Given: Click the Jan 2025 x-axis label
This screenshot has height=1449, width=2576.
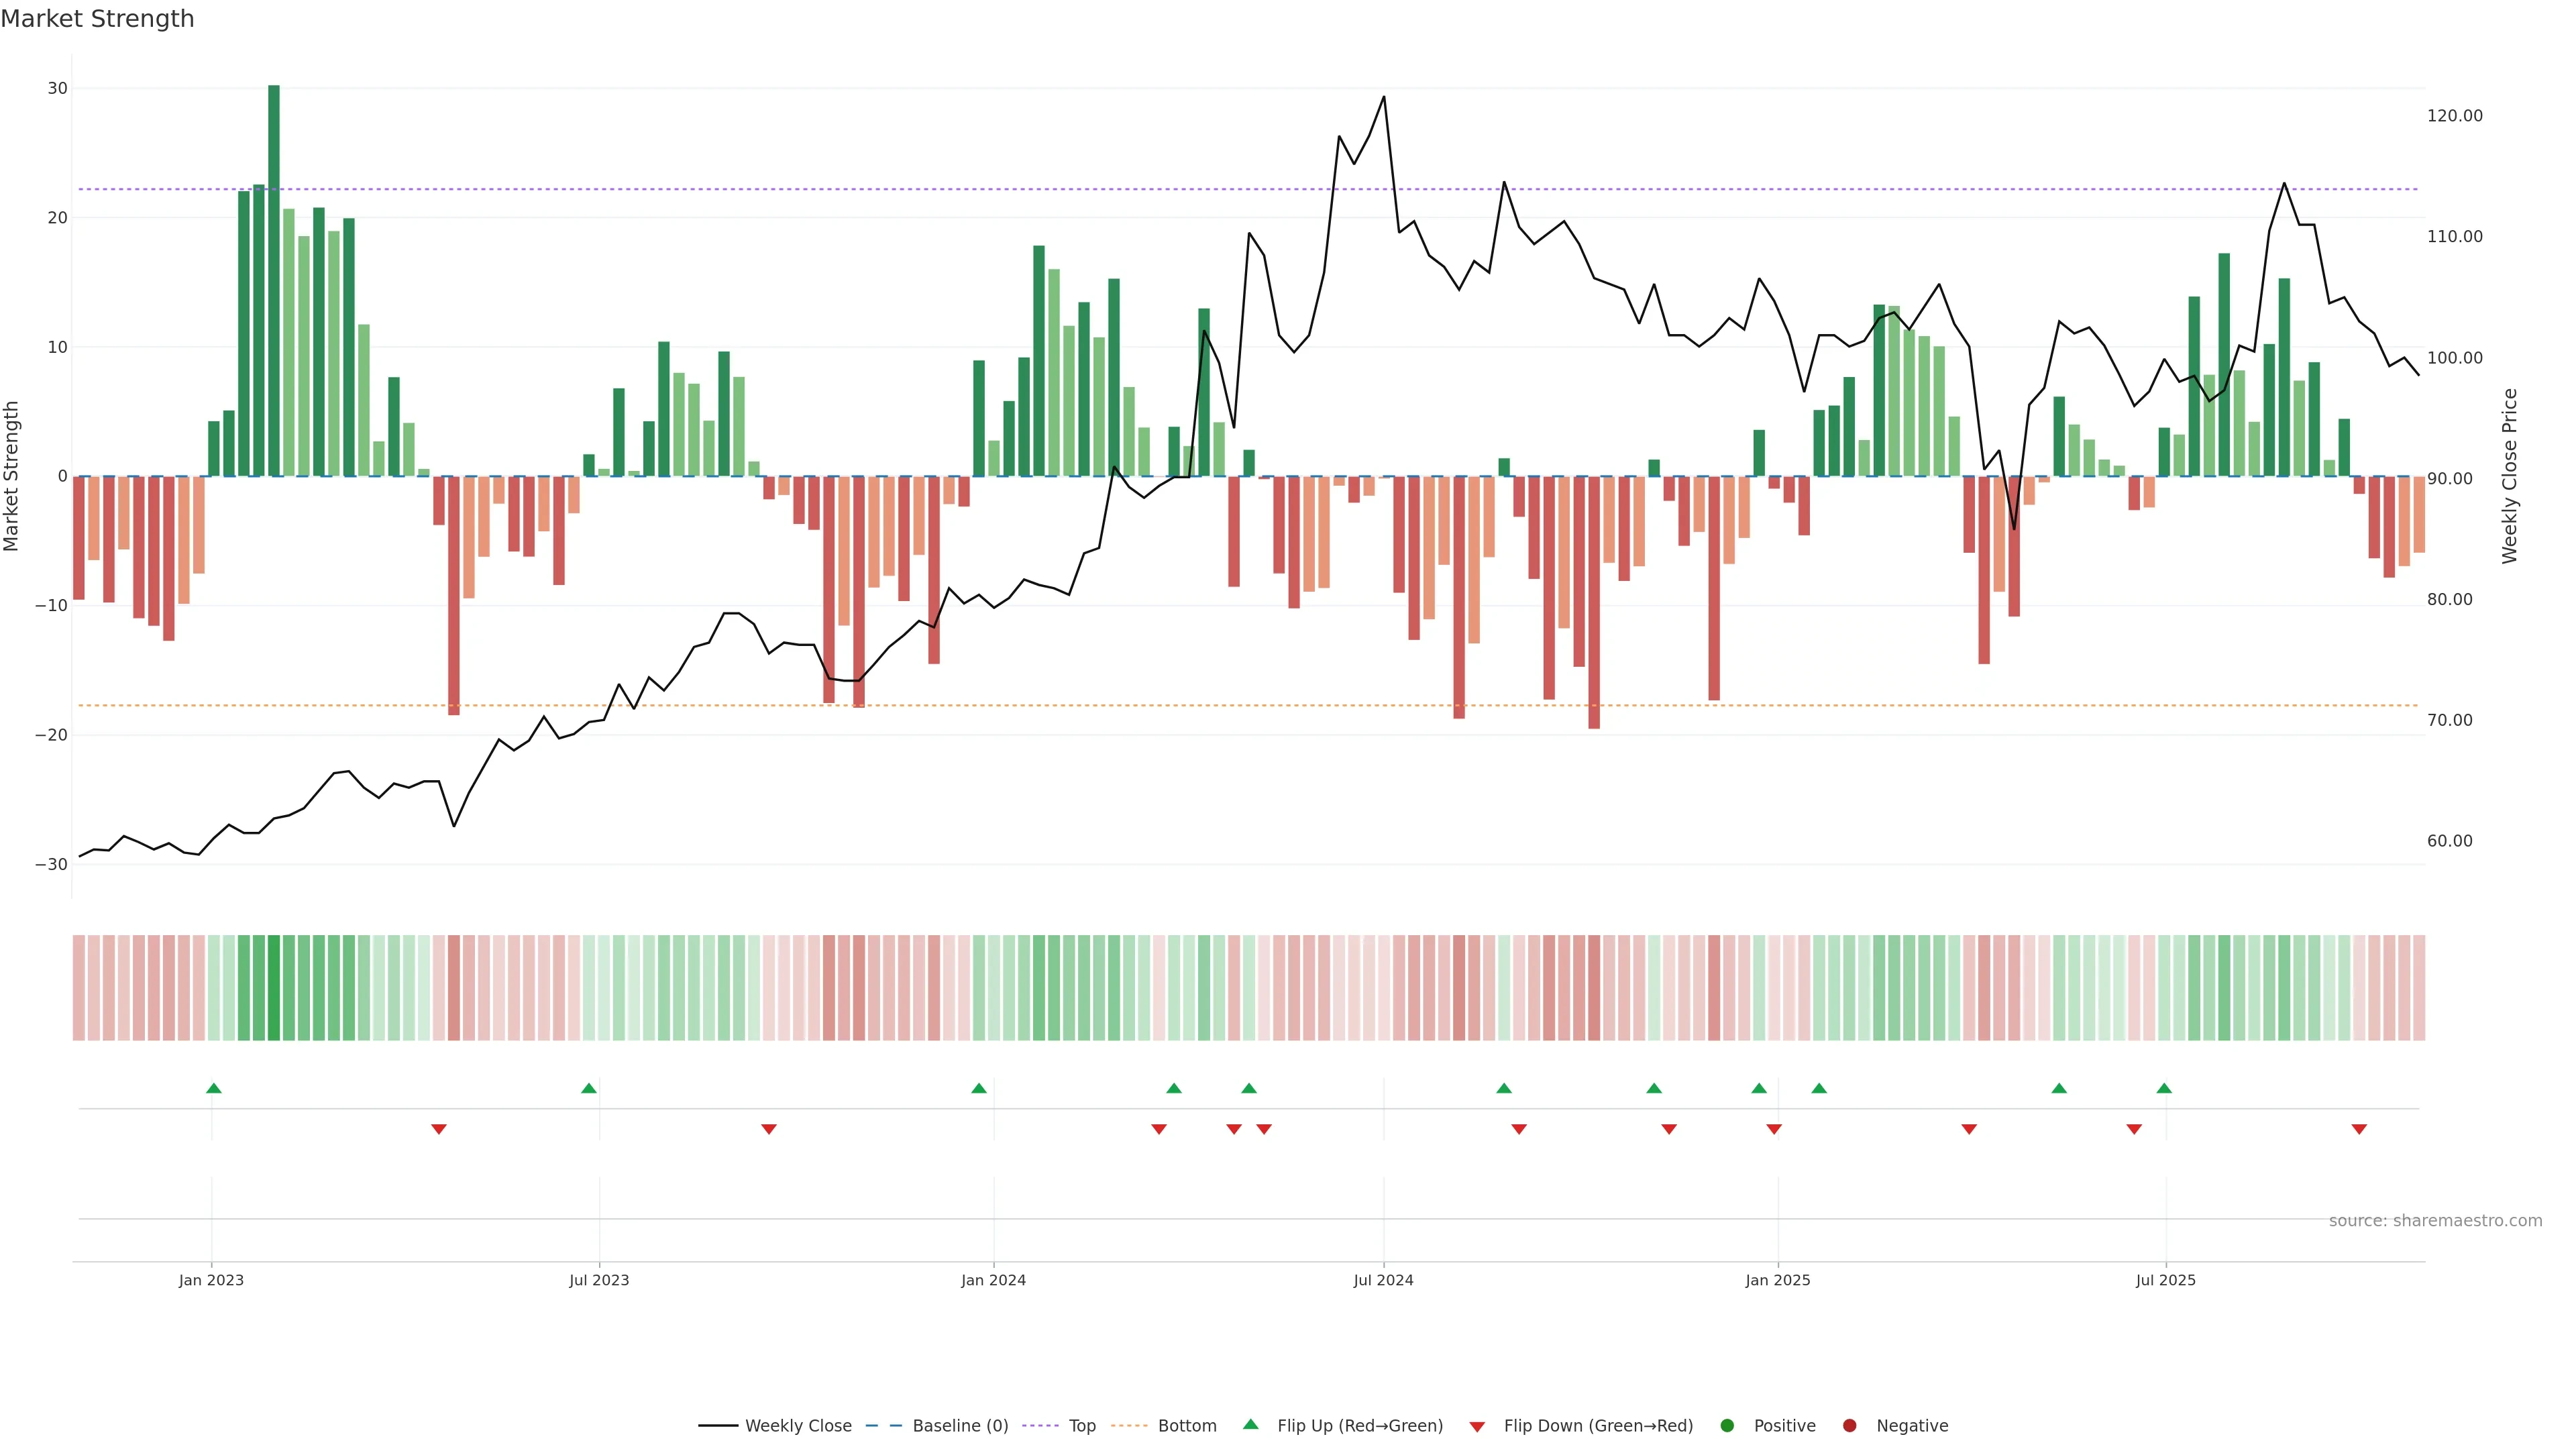Looking at the screenshot, I should (1777, 1280).
